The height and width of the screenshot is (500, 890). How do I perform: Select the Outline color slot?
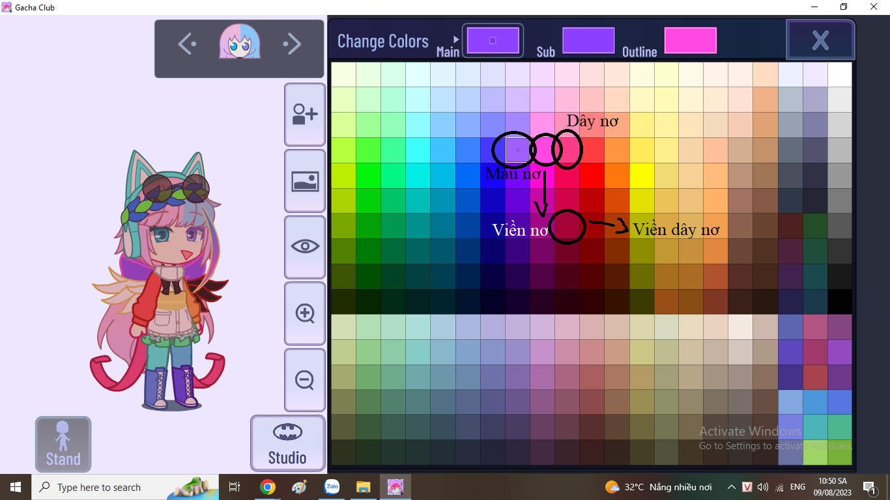[x=690, y=40]
